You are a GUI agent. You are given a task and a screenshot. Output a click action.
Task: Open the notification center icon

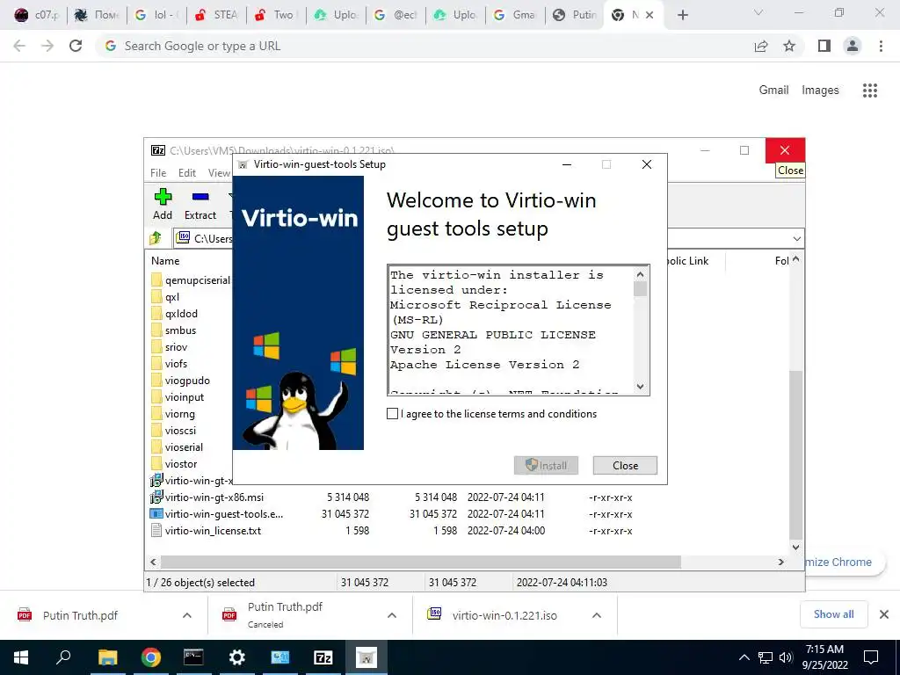(x=871, y=657)
